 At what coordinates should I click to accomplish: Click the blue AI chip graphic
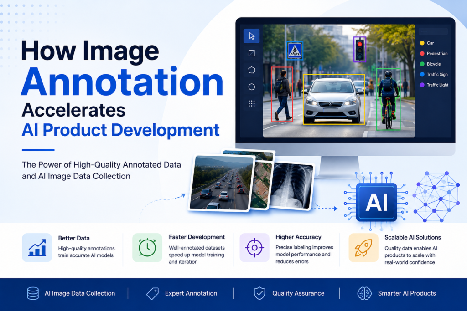(376, 202)
